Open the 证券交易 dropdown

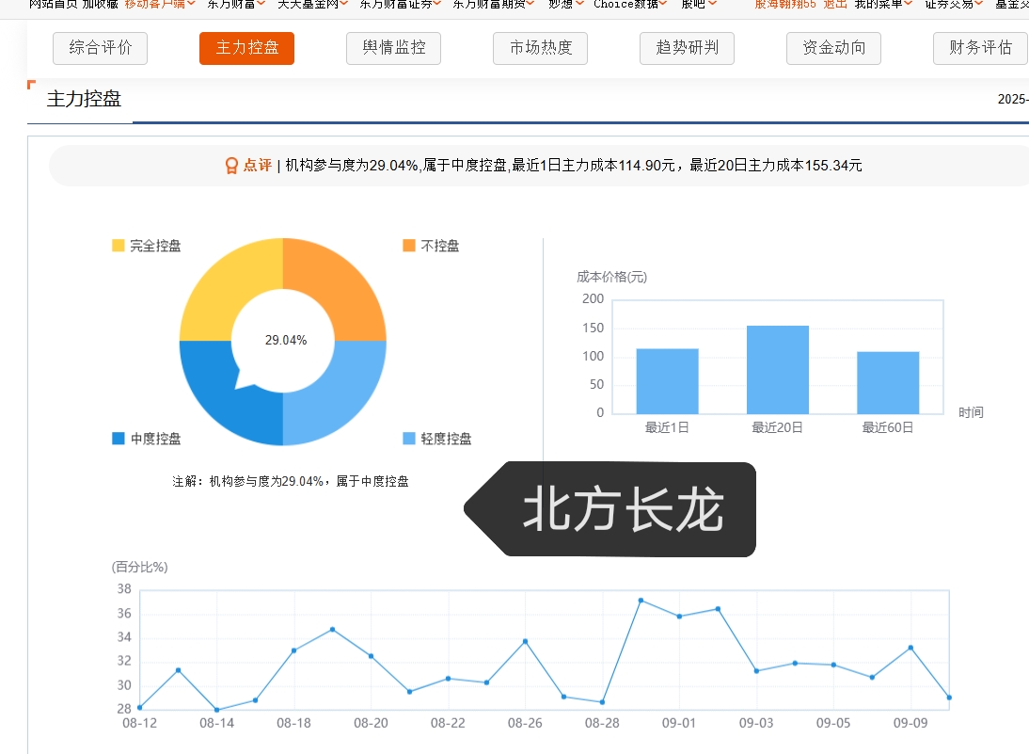pyautogui.click(x=954, y=4)
